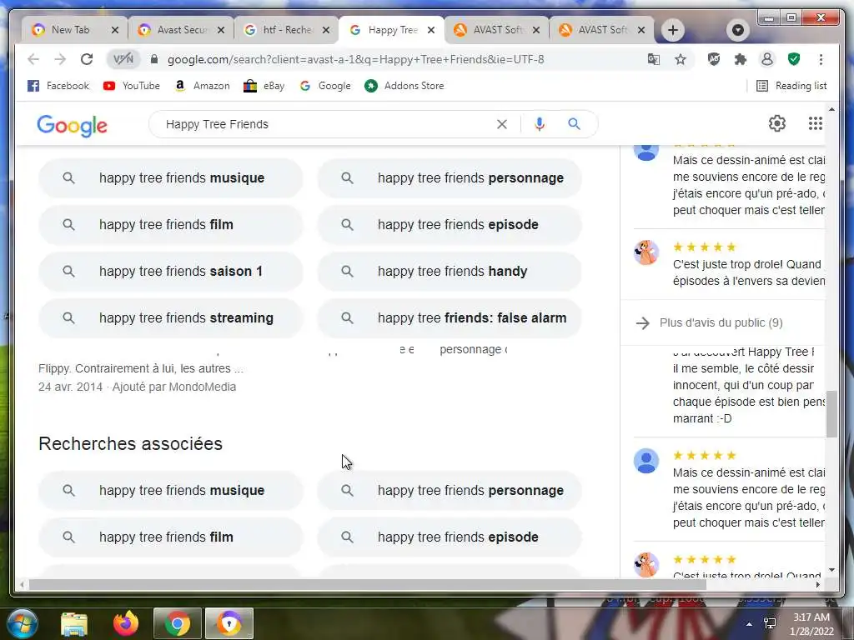Viewport: 854px width, 640px height.
Task: Open the Google bookmark
Action: click(326, 86)
